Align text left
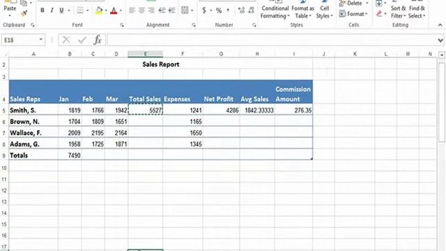The image size is (446, 251). [132, 10]
